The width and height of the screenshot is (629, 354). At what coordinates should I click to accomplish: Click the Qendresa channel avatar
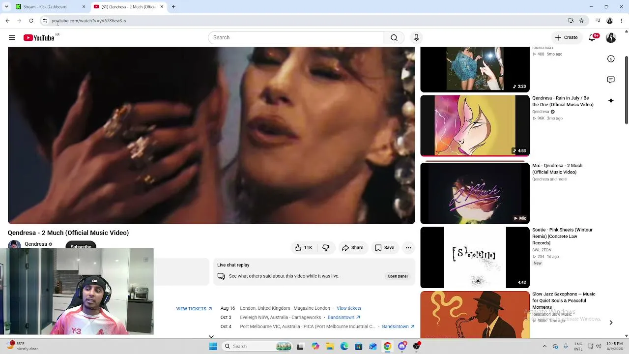pos(14,245)
